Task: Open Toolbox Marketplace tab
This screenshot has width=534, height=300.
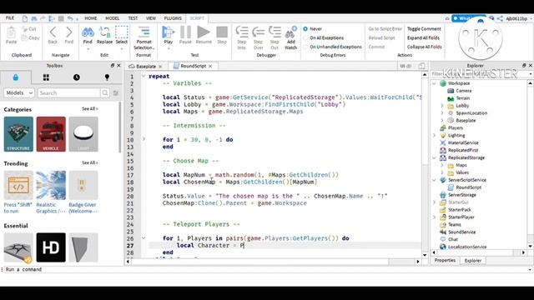Action: 16,77
